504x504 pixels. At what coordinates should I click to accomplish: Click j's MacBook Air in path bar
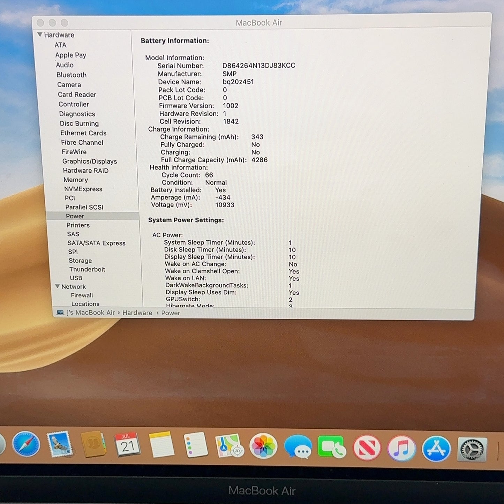coord(91,313)
